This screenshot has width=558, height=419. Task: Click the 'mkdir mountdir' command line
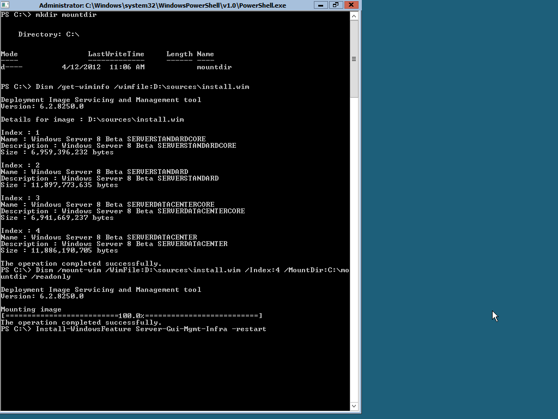click(x=48, y=15)
